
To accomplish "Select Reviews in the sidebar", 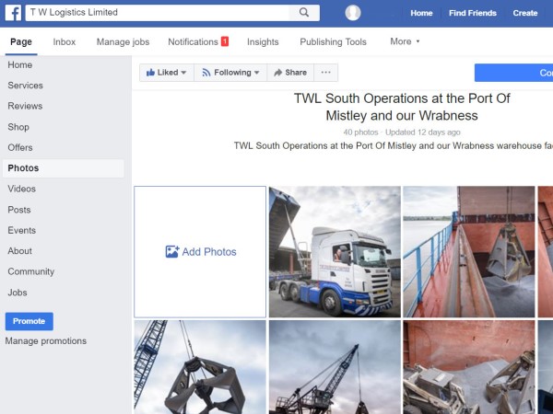I will pyautogui.click(x=25, y=106).
